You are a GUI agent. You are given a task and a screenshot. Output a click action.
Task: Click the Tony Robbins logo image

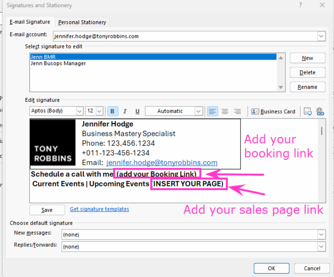(x=53, y=143)
